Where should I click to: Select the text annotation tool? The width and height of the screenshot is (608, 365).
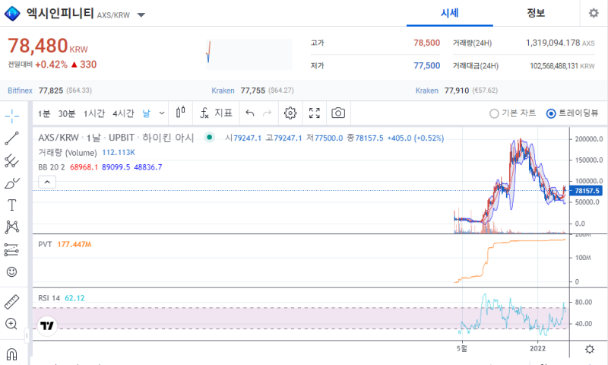coord(11,205)
